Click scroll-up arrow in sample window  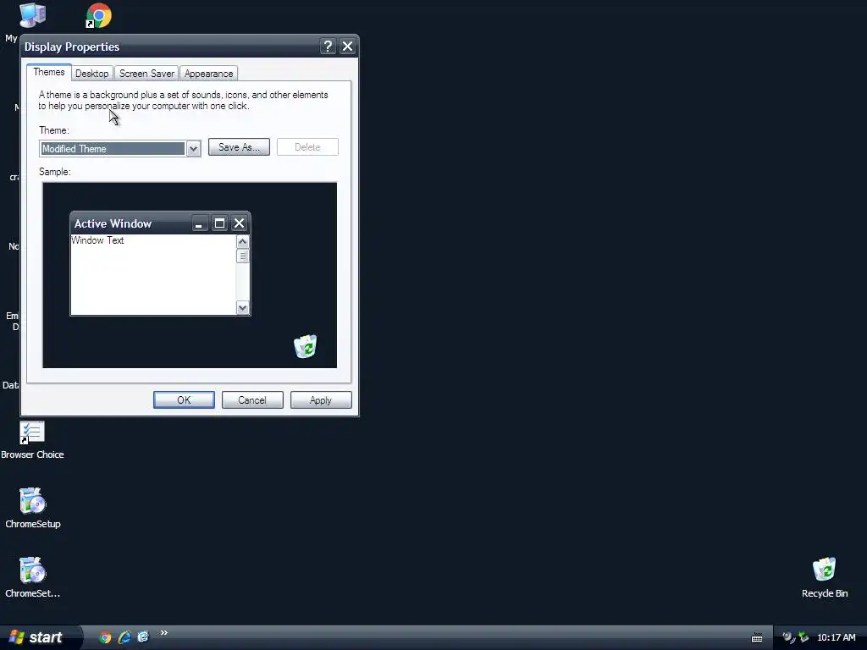[x=243, y=241]
